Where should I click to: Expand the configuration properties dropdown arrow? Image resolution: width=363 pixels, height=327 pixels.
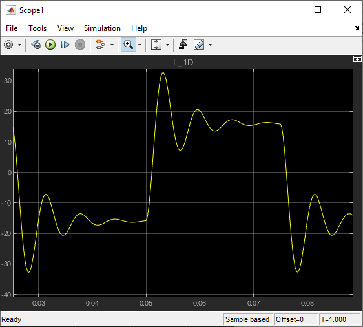[19, 45]
